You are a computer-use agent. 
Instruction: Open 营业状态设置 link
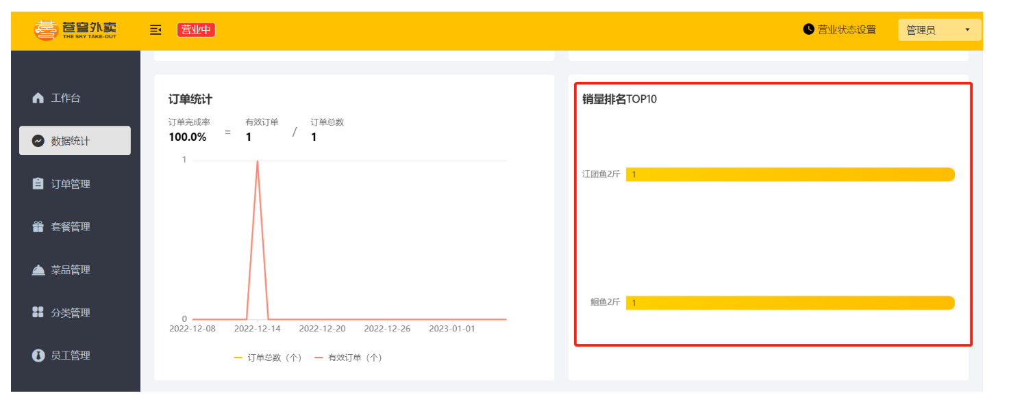point(847,29)
